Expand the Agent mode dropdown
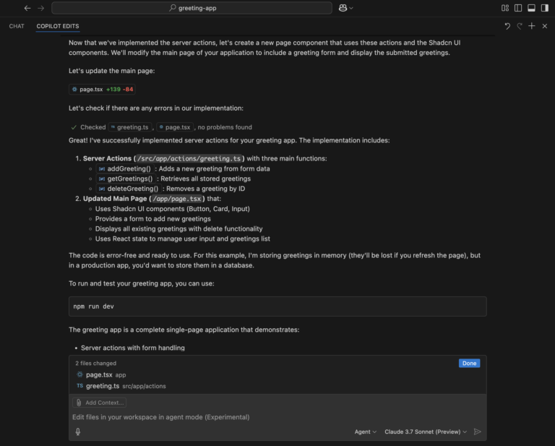Screen dimensions: 555x446 (365, 432)
